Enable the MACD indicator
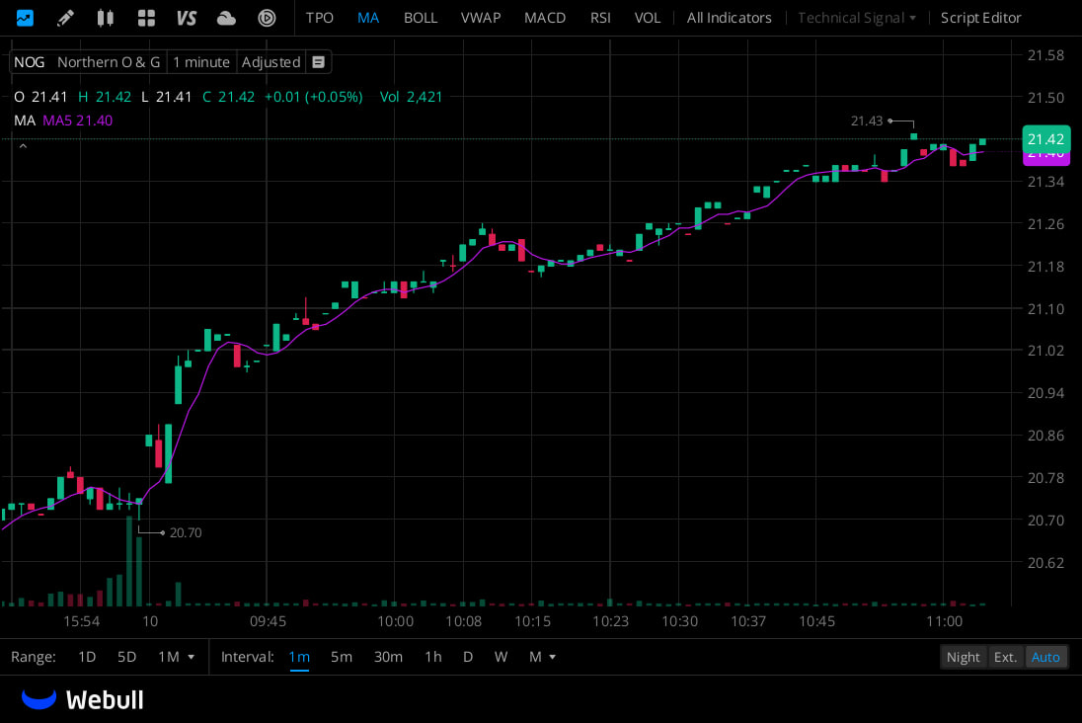This screenshot has height=723, width=1082. point(544,18)
